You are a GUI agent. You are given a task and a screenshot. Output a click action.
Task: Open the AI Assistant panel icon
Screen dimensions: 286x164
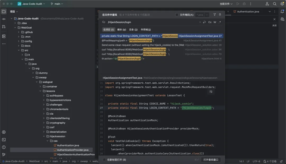pyautogui.click(x=282, y=19)
